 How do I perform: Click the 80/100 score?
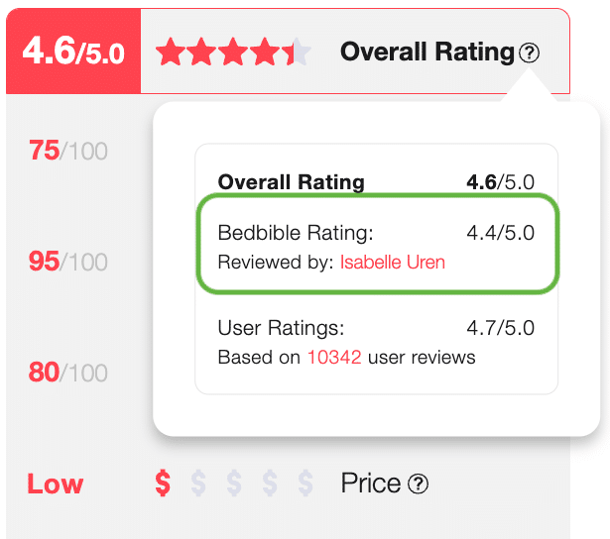pyautogui.click(x=68, y=373)
